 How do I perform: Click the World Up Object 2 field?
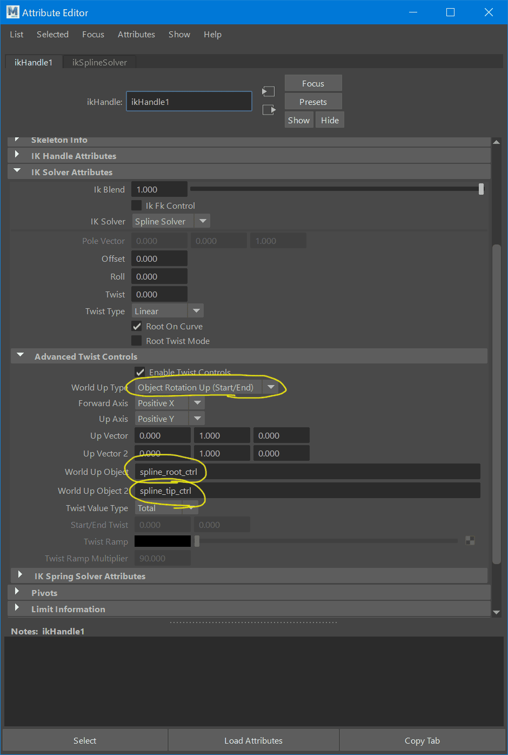pyautogui.click(x=308, y=491)
